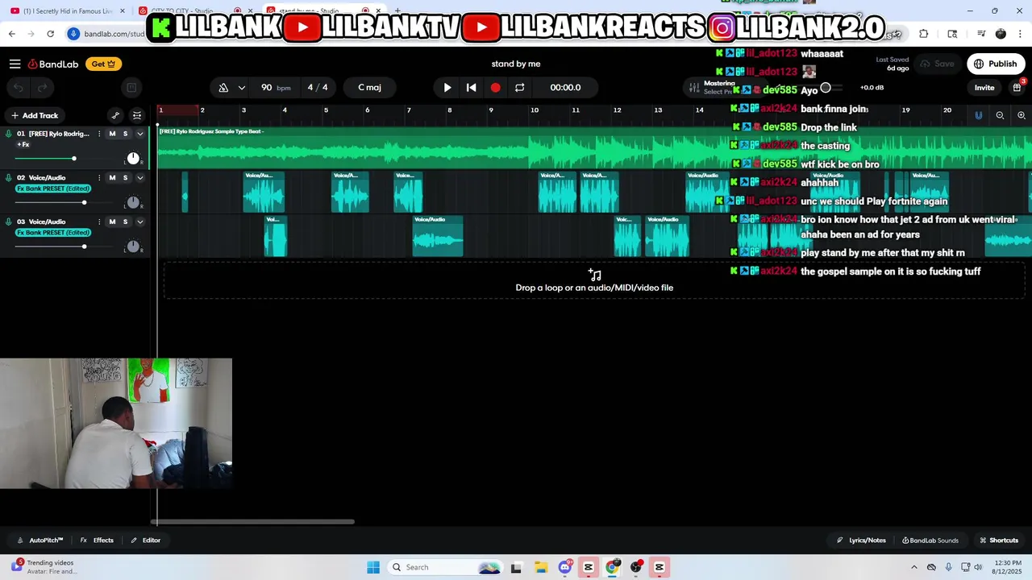The width and height of the screenshot is (1032, 580).
Task: Undo the last action
Action: (19, 88)
